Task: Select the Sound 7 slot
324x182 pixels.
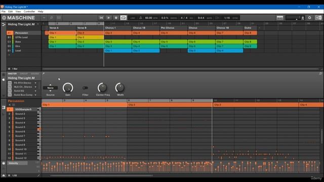Action: coord(22,136)
